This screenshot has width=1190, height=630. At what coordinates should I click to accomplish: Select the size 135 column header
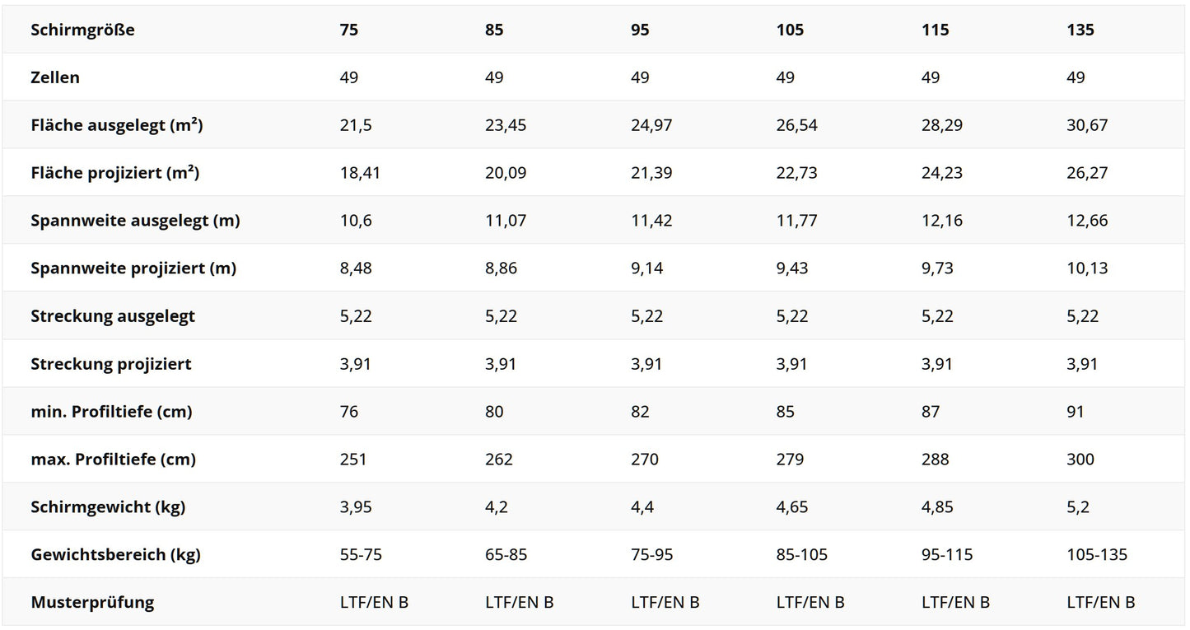1080,30
